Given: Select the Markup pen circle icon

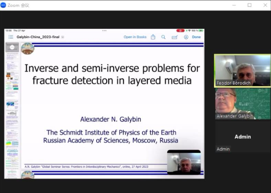Looking at the screenshot, I should pos(186,37).
